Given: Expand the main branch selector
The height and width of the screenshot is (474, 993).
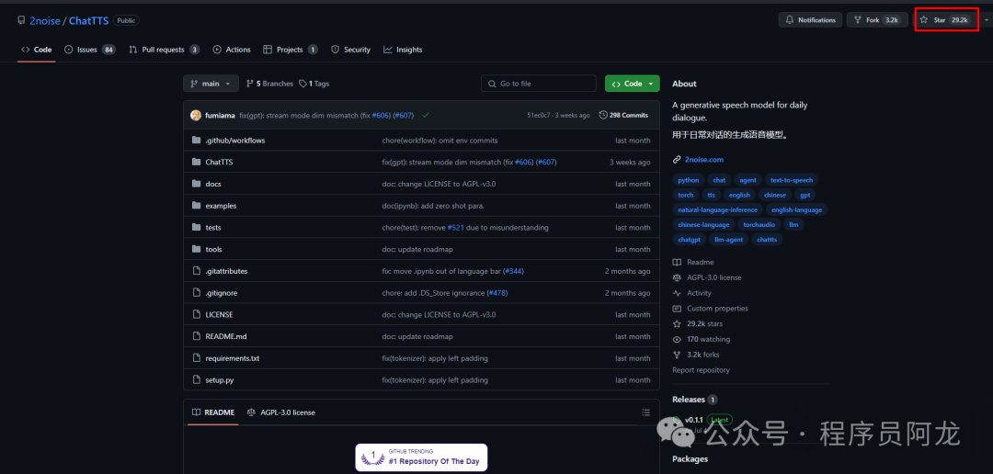Looking at the screenshot, I should pyautogui.click(x=211, y=84).
